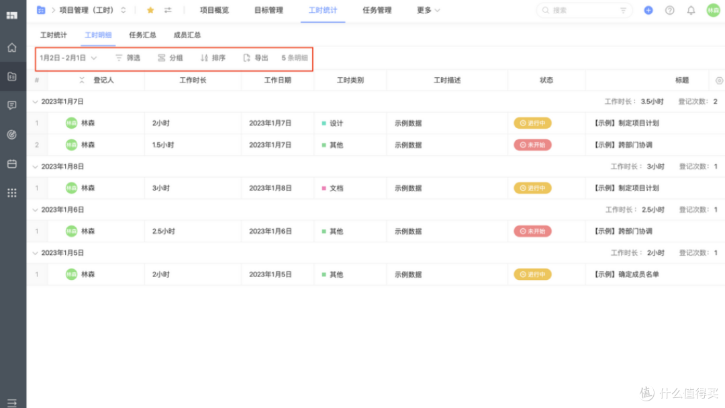Viewport: 725px width, 408px height.
Task: Collapse the 2023年1月6日 group
Action: pyautogui.click(x=35, y=210)
